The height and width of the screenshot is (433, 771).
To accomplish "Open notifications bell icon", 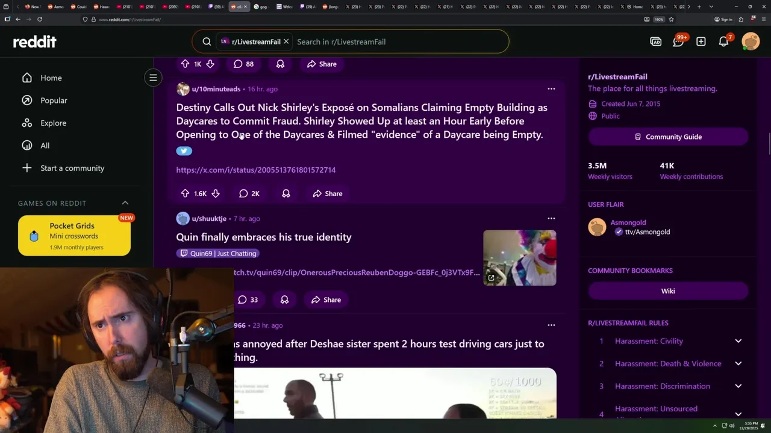I will (724, 41).
